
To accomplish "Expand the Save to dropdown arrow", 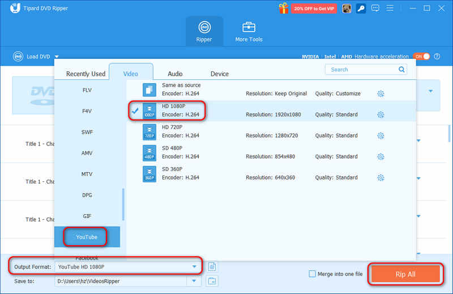I will (x=194, y=281).
